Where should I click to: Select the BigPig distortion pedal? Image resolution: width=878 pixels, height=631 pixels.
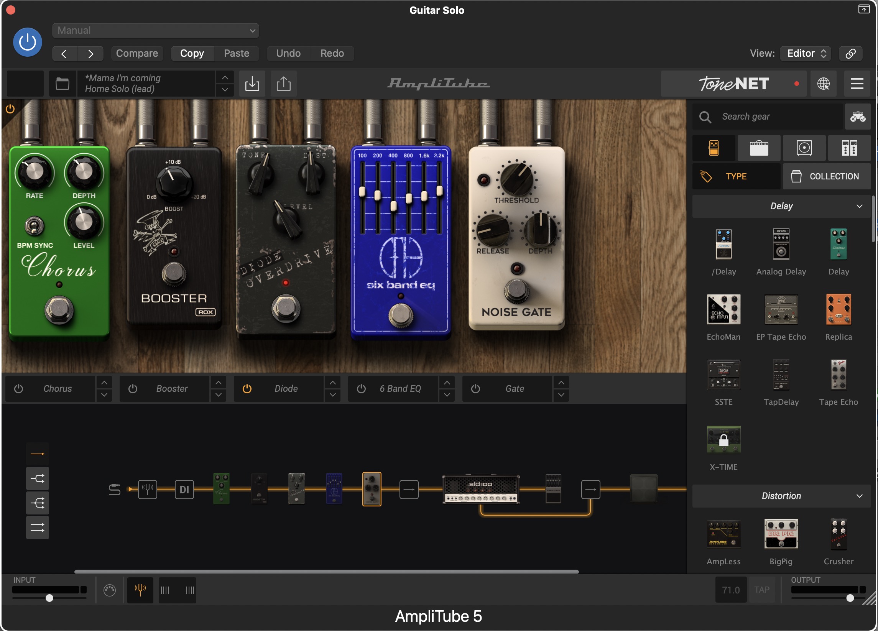[781, 535]
